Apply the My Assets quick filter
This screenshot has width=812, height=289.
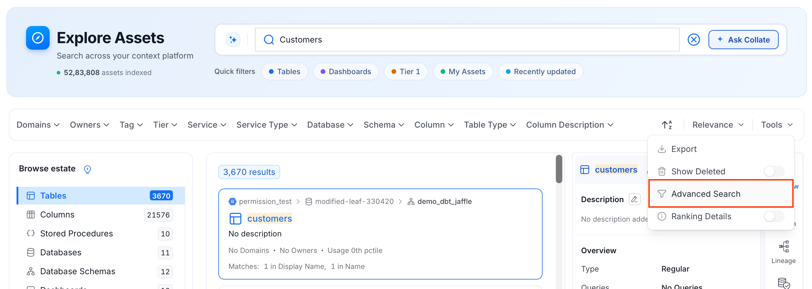pyautogui.click(x=463, y=72)
